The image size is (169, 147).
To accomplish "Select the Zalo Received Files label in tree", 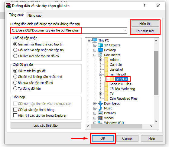I will (x=124, y=99).
